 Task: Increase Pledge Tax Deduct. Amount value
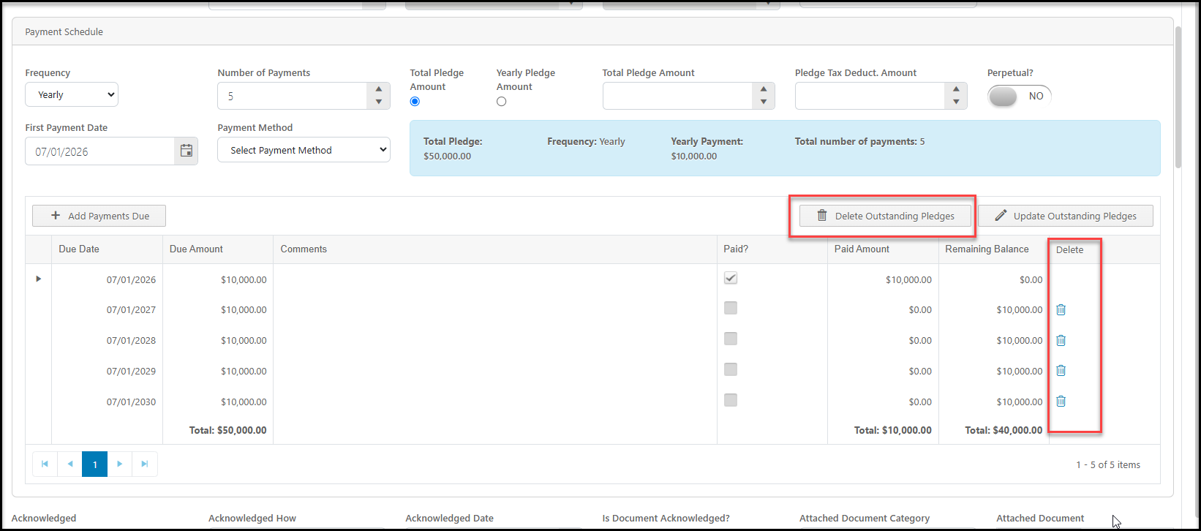click(x=956, y=89)
